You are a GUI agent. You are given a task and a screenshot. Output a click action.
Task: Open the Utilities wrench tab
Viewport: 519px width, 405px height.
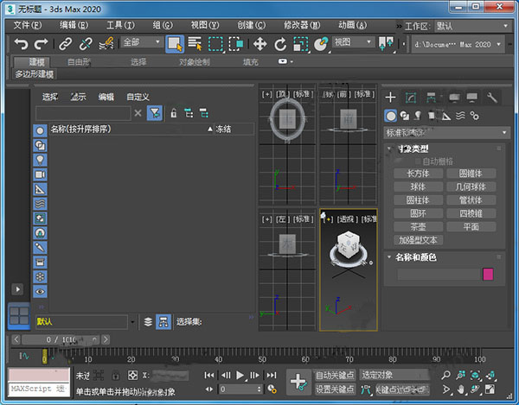point(492,98)
